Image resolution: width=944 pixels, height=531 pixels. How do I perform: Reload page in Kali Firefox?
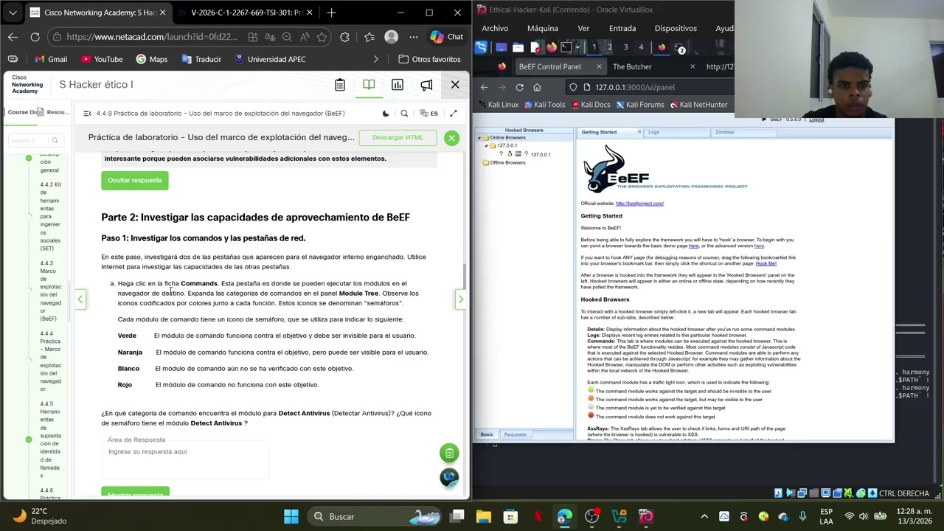click(519, 87)
